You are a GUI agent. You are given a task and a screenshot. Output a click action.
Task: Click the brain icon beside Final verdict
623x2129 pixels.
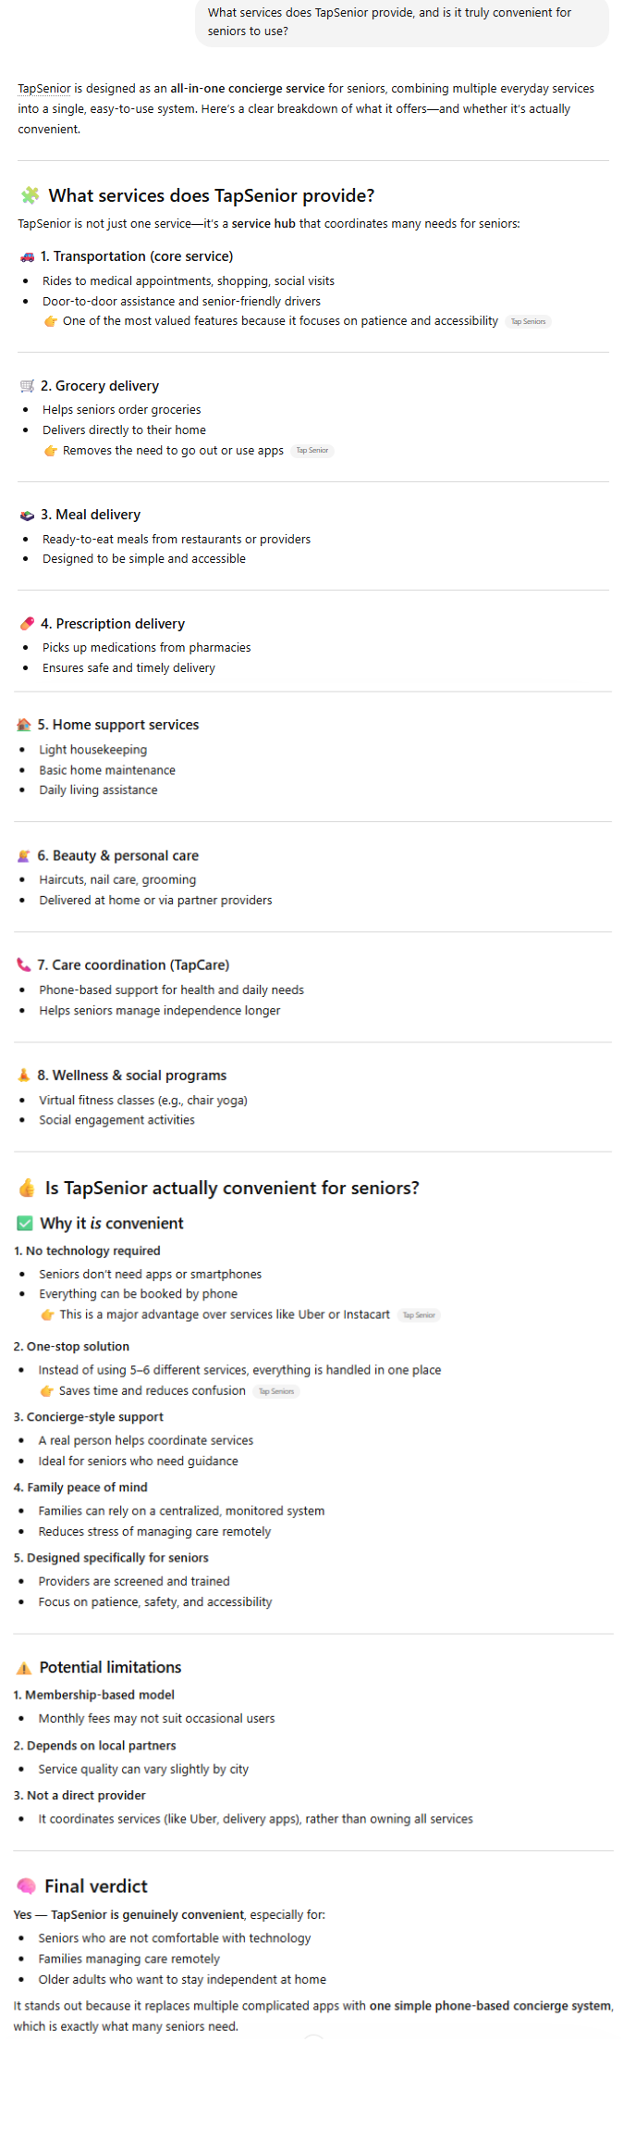tap(26, 1886)
